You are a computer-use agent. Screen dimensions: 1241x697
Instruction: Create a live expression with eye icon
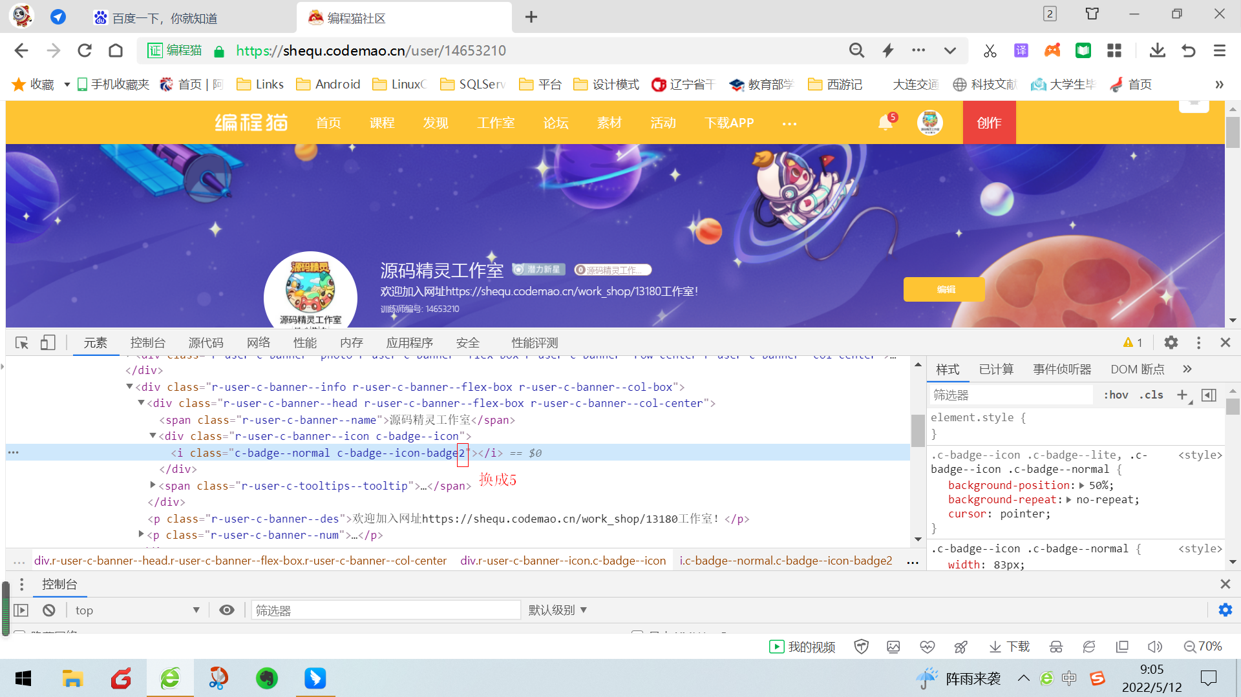pos(227,610)
